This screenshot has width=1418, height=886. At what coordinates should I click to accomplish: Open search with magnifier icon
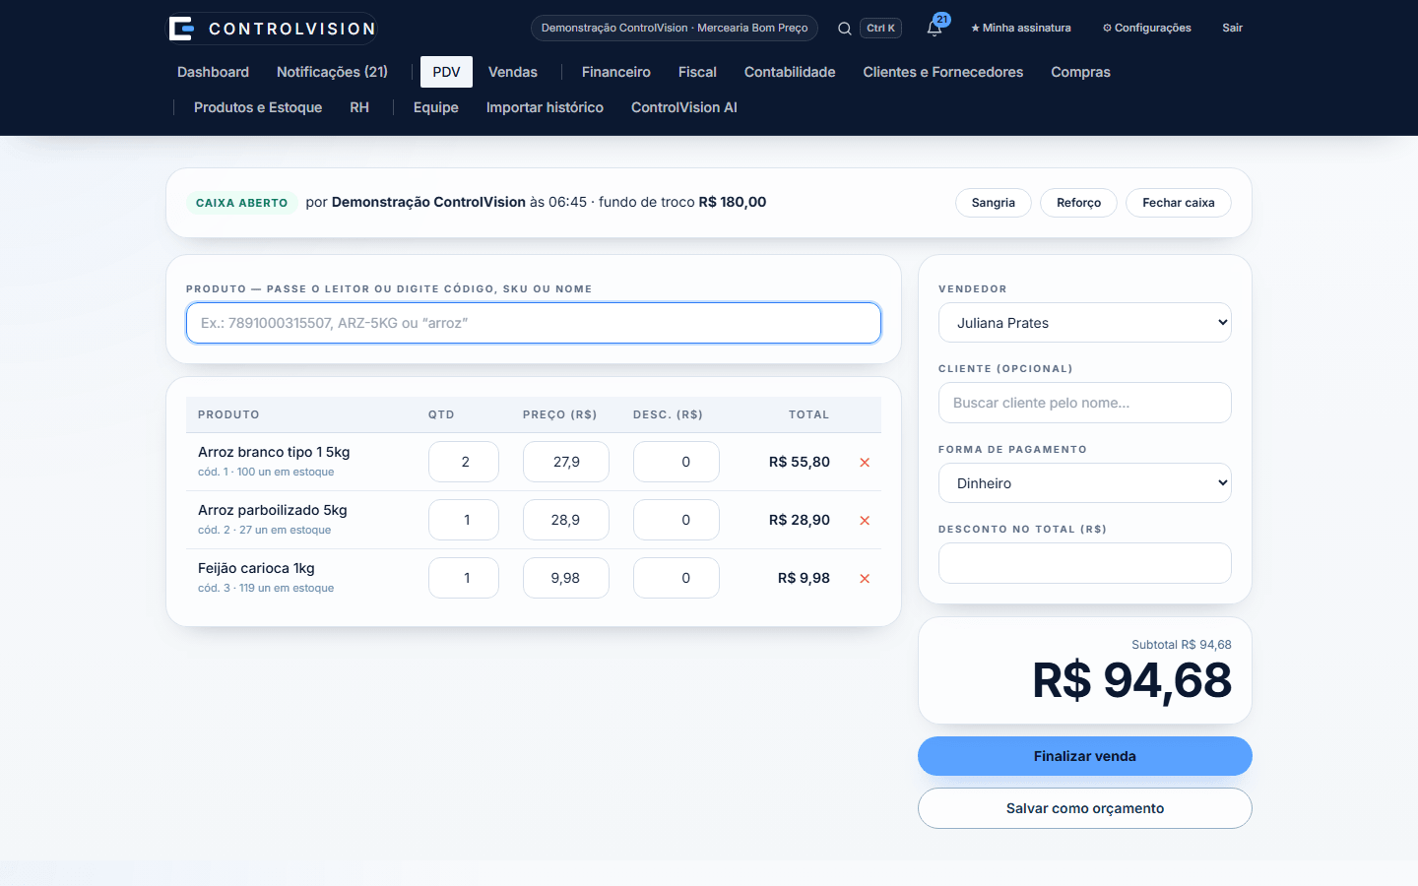(845, 29)
